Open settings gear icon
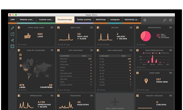The height and width of the screenshot is (110, 183). 170,20
